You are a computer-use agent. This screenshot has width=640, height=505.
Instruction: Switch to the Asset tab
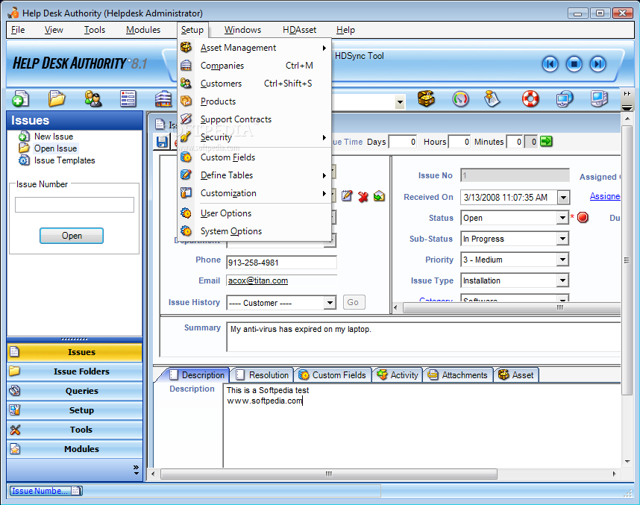pos(516,374)
